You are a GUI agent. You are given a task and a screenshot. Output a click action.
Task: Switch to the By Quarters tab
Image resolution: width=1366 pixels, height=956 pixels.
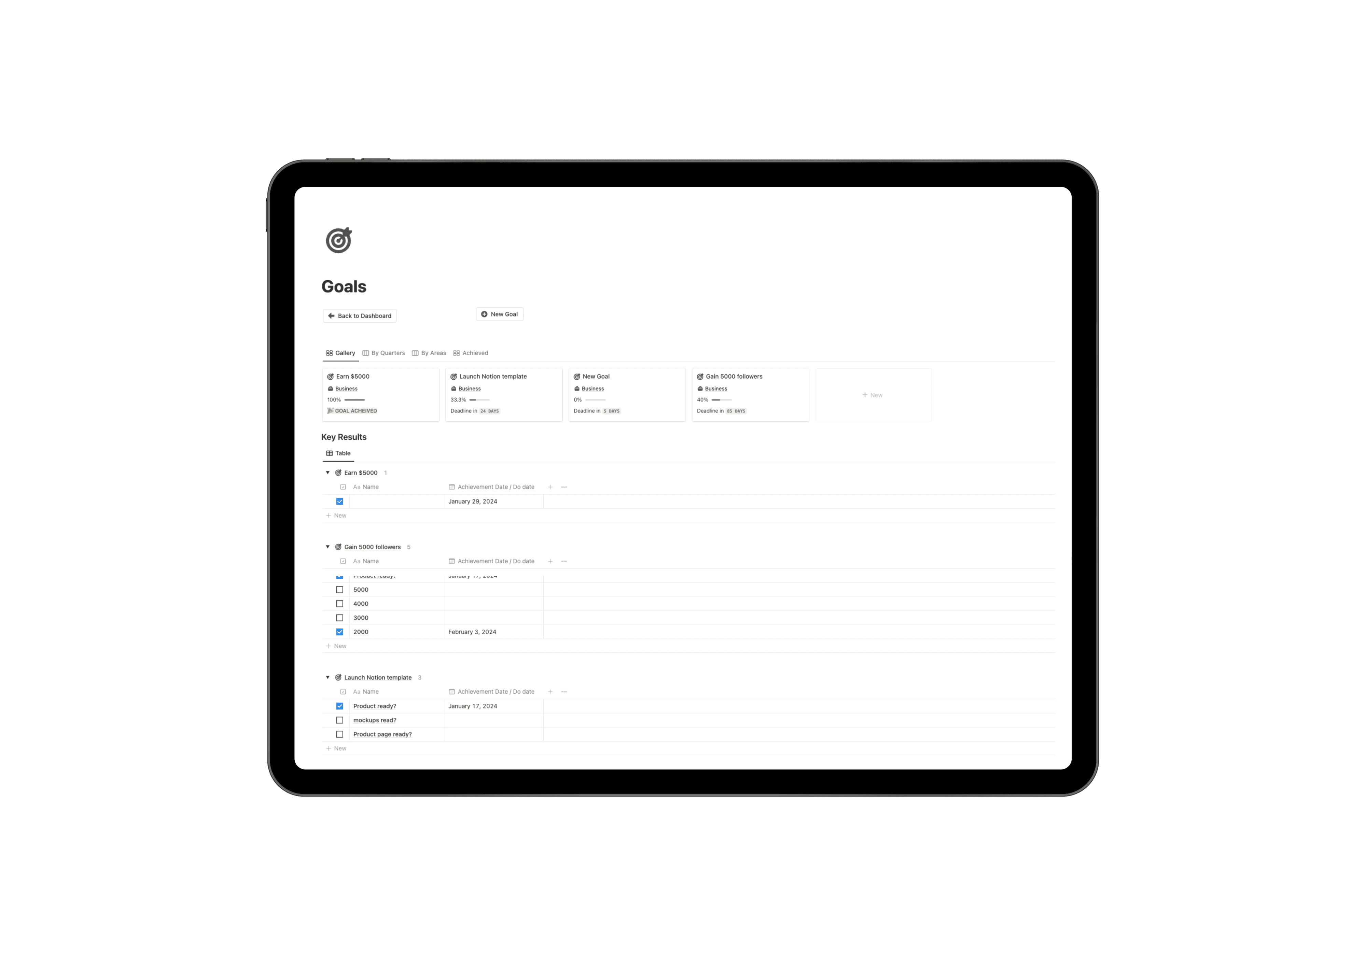pos(385,352)
